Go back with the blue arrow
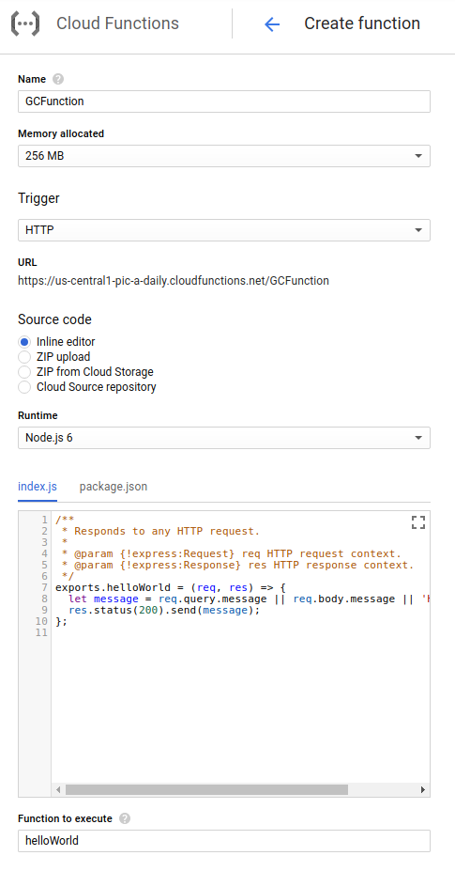 click(x=272, y=23)
